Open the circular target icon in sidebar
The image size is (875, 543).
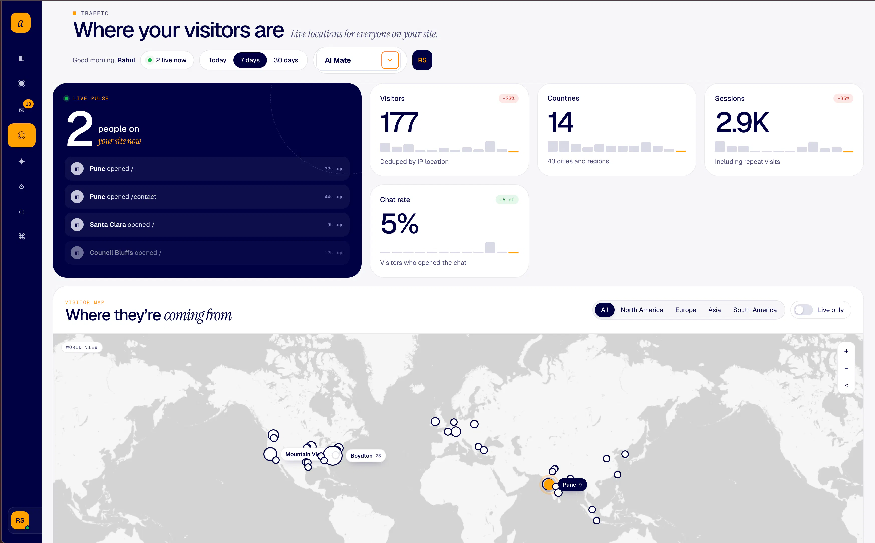(22, 83)
